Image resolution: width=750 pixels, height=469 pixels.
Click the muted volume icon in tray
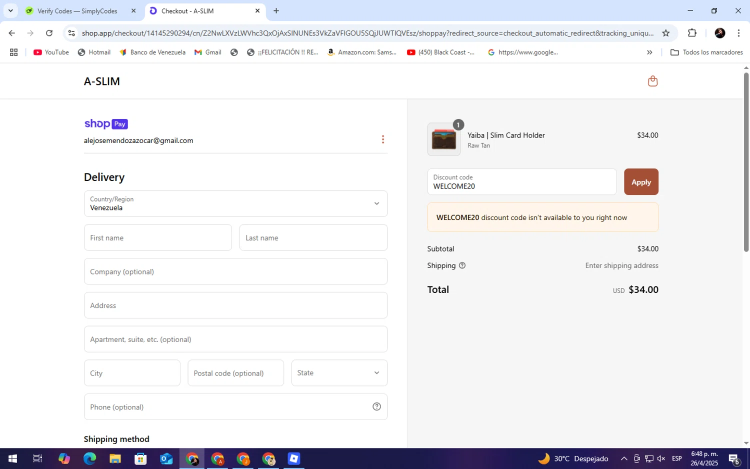[661, 458]
